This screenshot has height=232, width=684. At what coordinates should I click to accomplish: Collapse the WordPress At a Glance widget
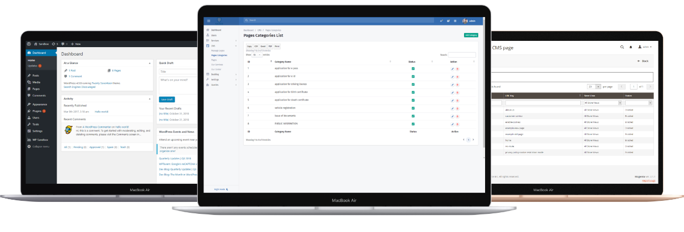150,63
